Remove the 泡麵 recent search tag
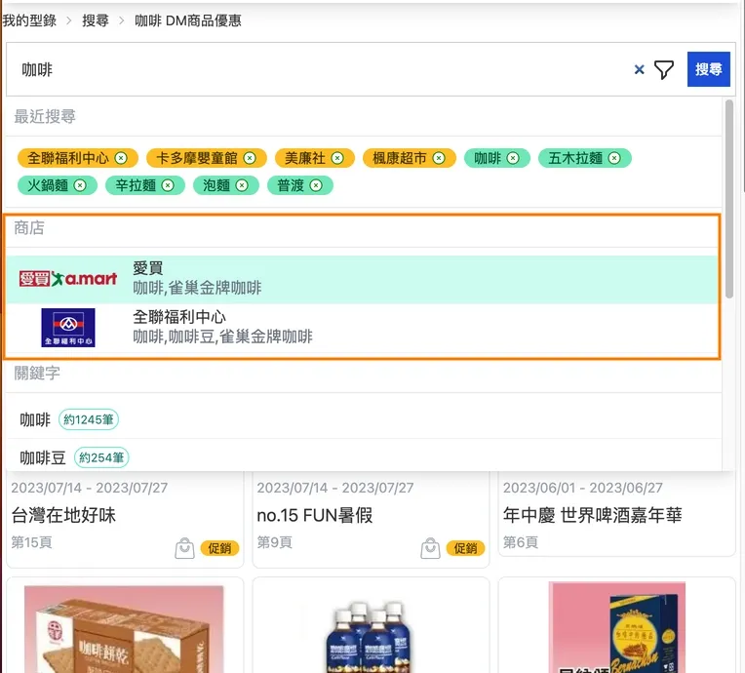 point(242,185)
